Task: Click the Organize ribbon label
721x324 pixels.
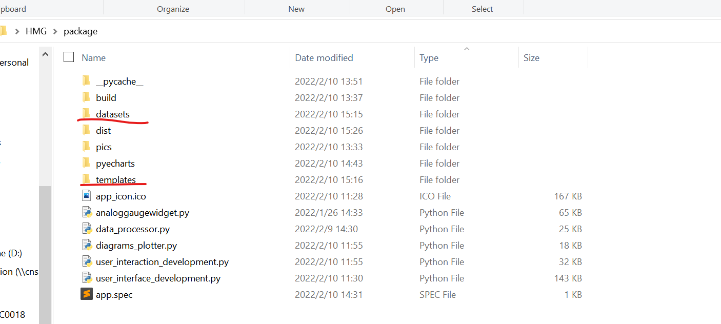Action: point(173,9)
